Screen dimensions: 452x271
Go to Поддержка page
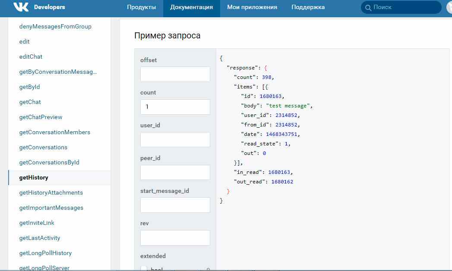click(308, 7)
